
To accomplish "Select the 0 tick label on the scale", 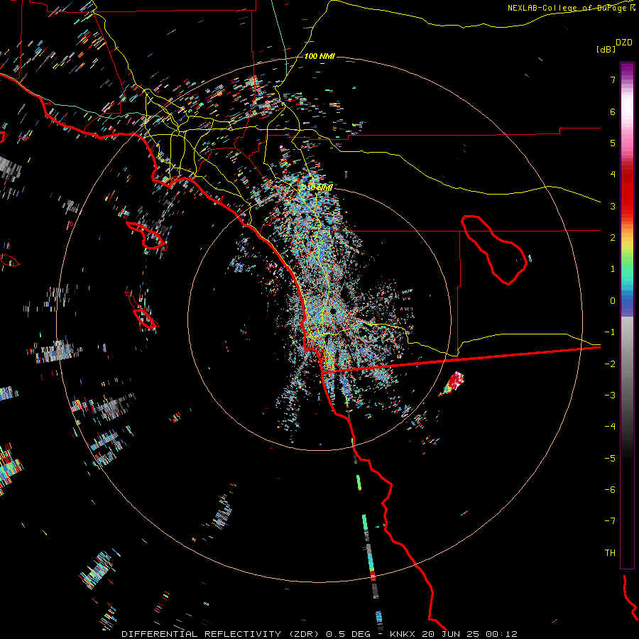I will (x=613, y=301).
